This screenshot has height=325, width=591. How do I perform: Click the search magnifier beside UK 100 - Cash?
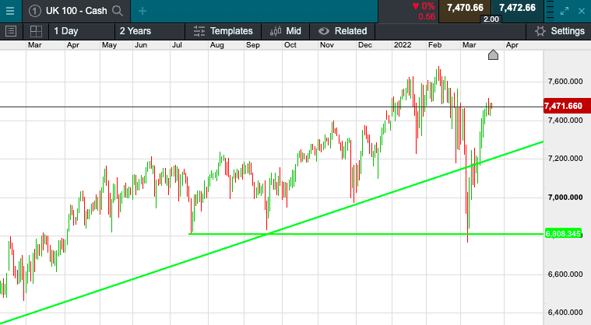tap(118, 11)
